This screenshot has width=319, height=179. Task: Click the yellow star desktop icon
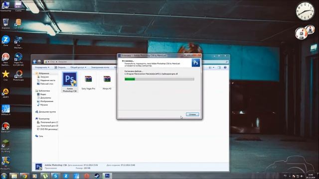click(5, 75)
